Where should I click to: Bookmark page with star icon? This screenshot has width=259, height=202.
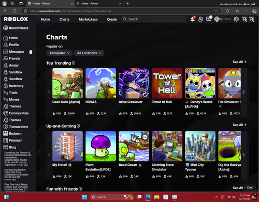217,11
